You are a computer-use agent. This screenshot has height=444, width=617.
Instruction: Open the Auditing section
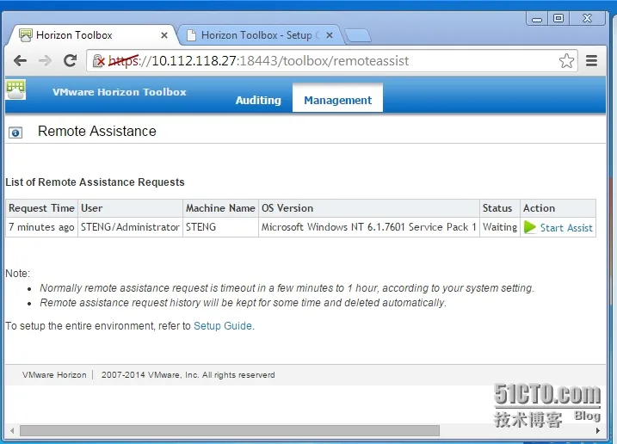[x=258, y=100]
